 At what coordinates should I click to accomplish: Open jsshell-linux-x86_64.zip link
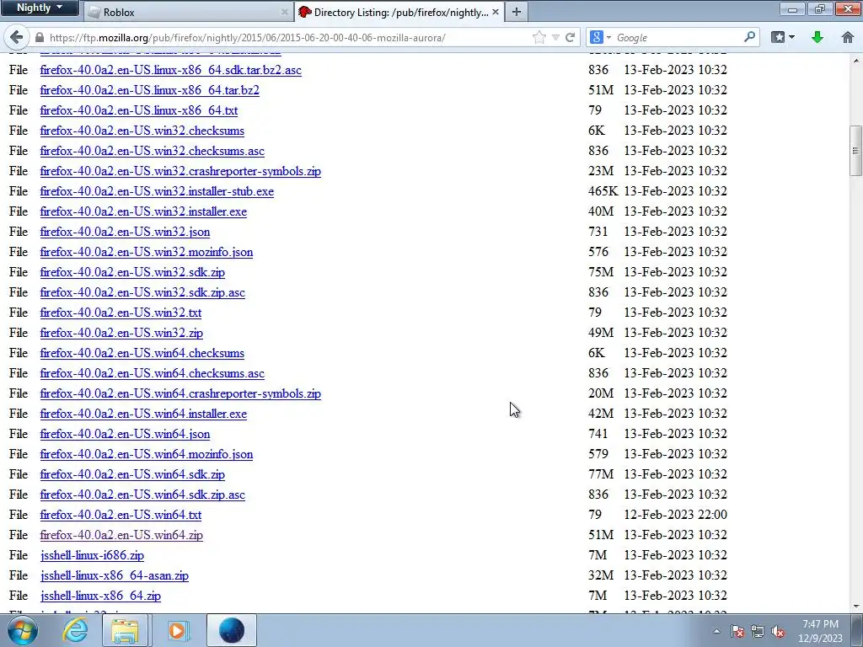[101, 596]
